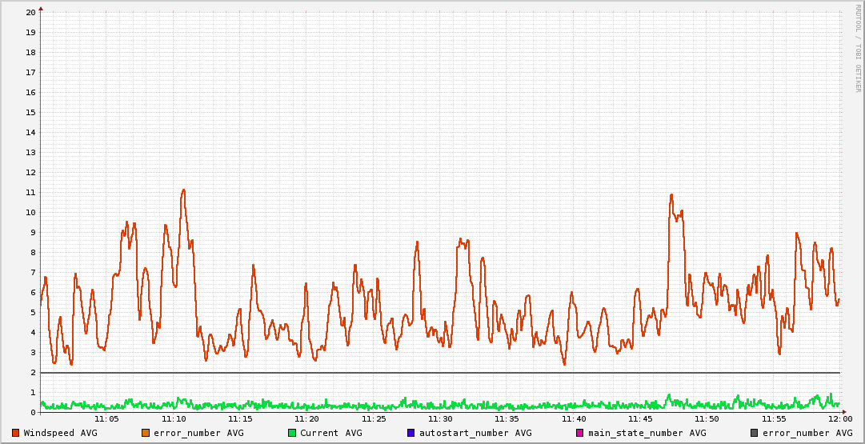The height and width of the screenshot is (444, 865).
Task: Click the 11:40 time axis label
Action: click(x=573, y=419)
